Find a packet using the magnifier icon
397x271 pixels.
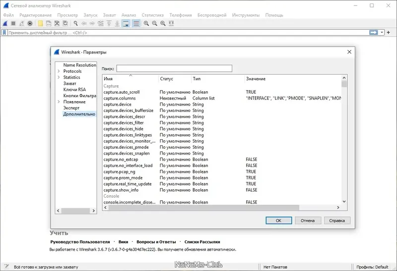(75, 23)
